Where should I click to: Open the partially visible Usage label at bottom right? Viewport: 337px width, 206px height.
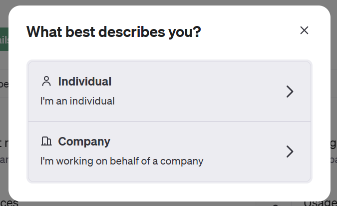click(x=320, y=203)
